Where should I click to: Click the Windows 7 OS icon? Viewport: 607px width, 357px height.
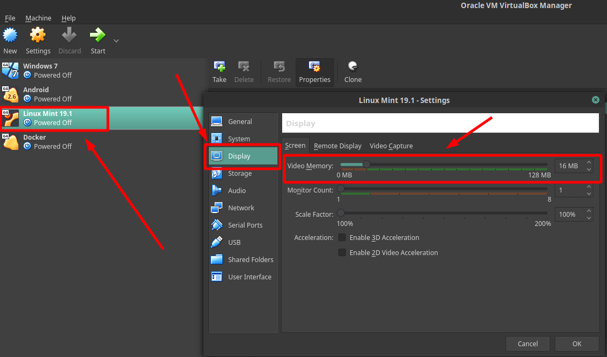(x=10, y=71)
